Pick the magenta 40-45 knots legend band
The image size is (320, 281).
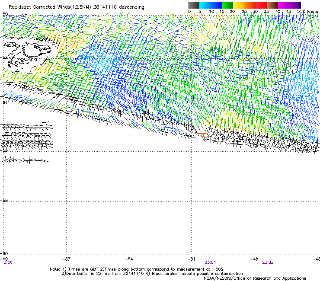coord(284,5)
